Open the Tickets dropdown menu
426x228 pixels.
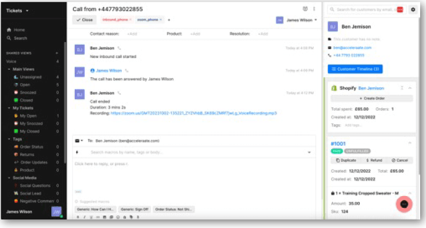coord(17,11)
